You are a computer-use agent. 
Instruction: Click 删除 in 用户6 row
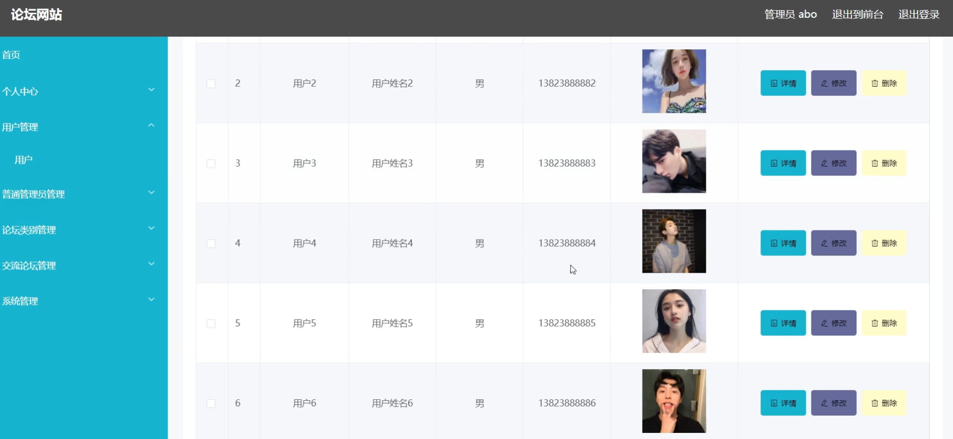click(884, 403)
